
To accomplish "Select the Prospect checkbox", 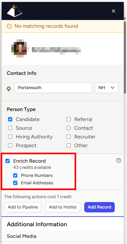I will click(x=10, y=146).
